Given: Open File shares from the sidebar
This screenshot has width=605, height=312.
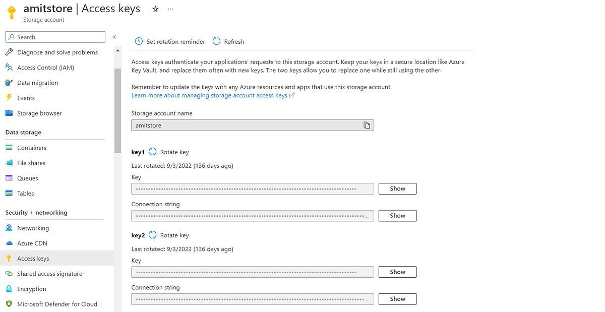Looking at the screenshot, I should 30,163.
